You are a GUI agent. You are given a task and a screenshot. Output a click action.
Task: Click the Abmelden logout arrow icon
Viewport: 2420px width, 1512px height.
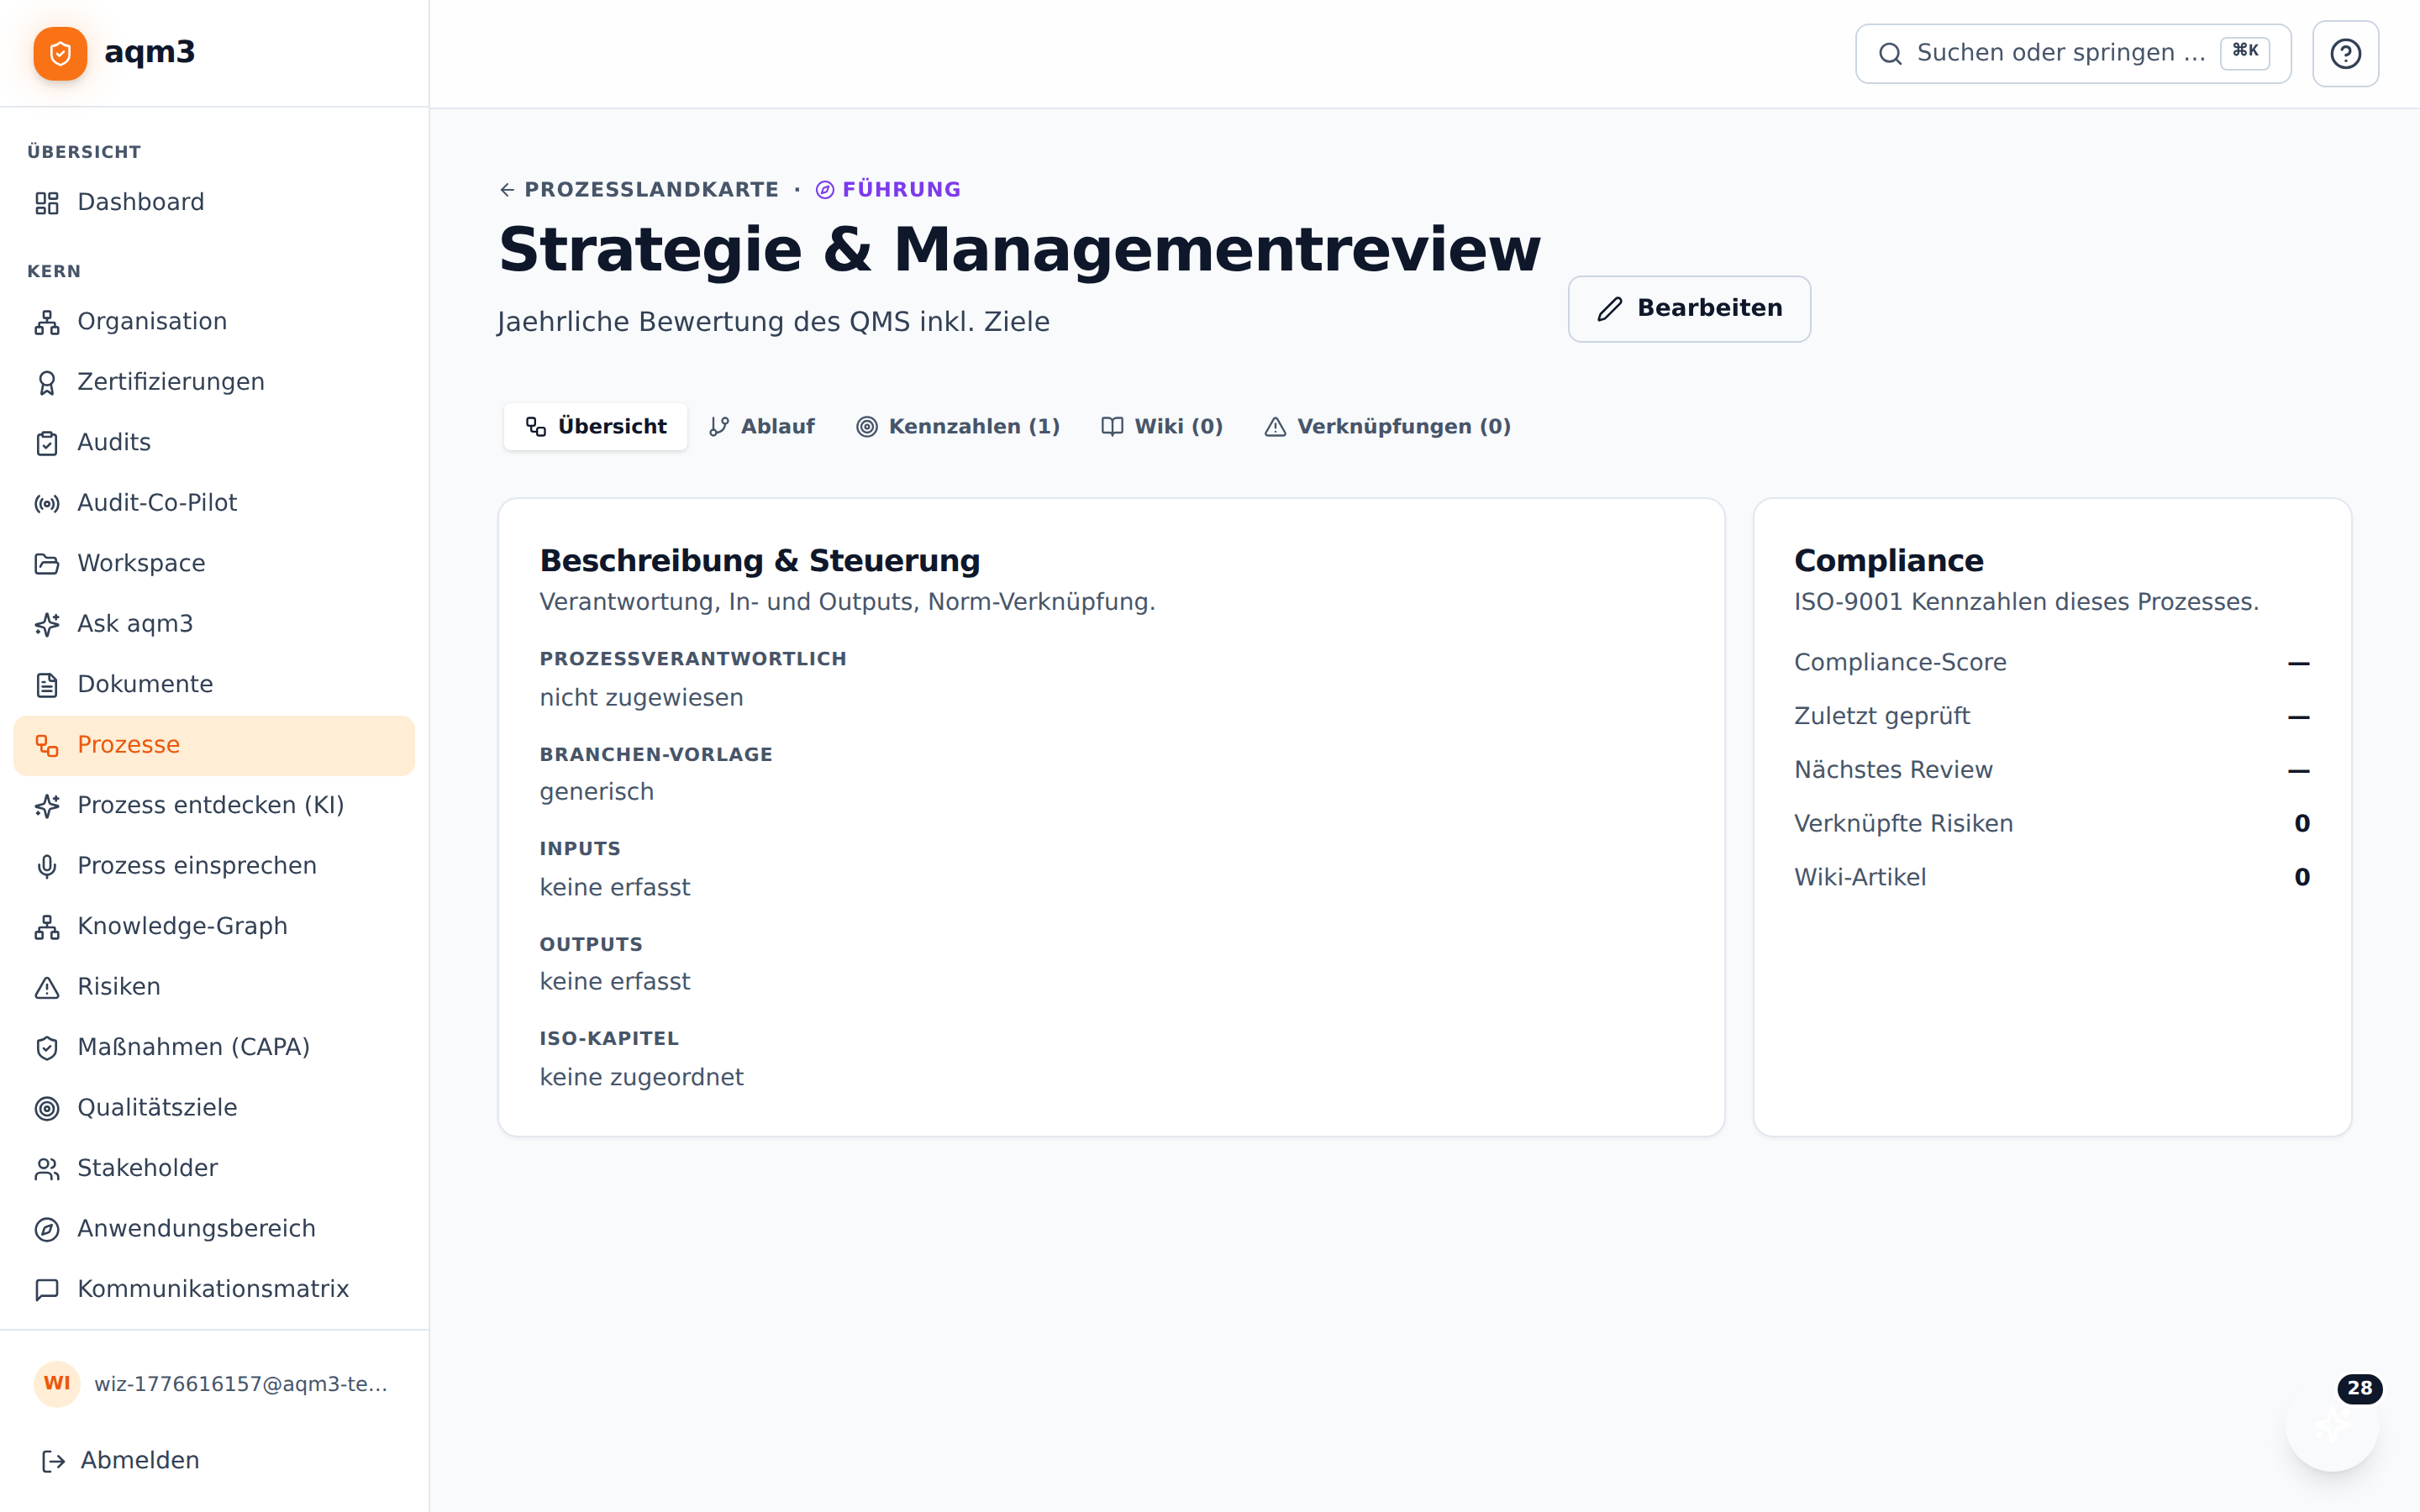click(53, 1462)
